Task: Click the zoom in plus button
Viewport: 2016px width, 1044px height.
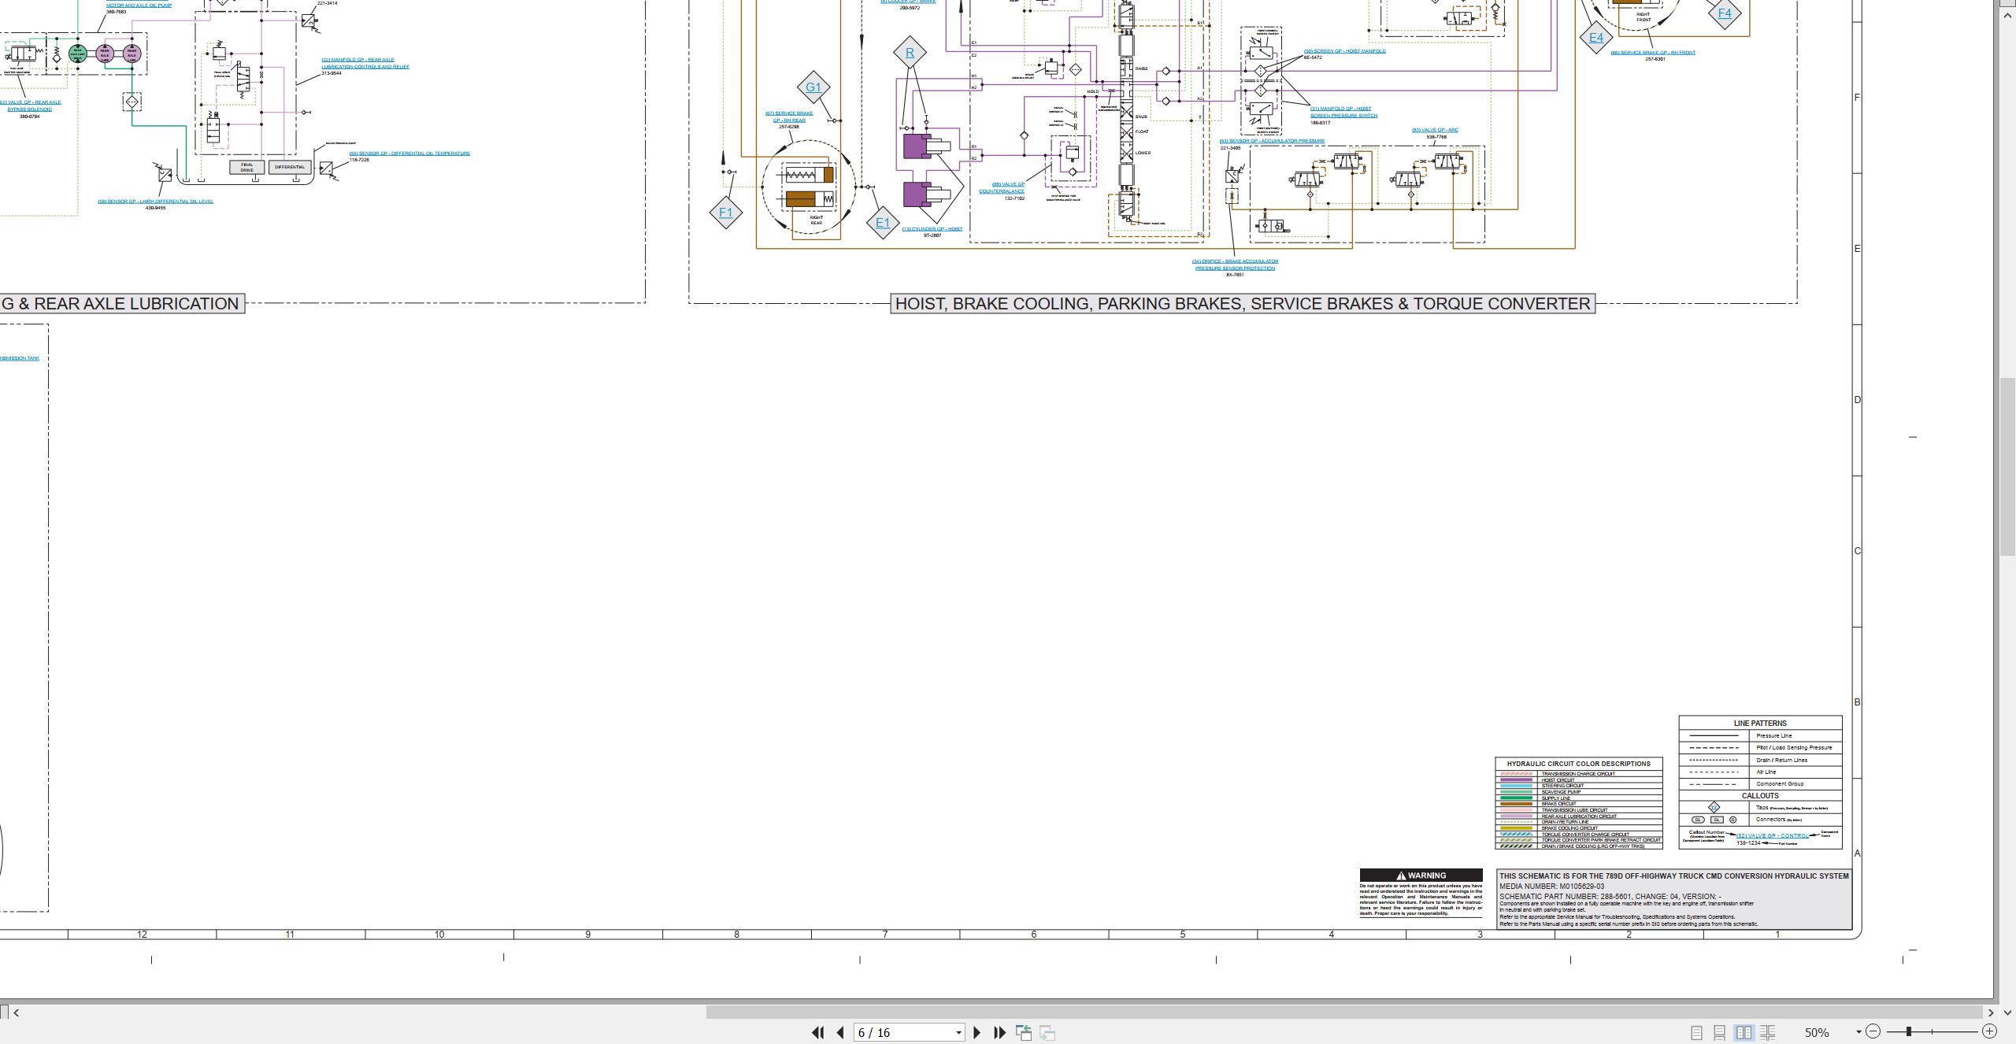Action: (1989, 1031)
